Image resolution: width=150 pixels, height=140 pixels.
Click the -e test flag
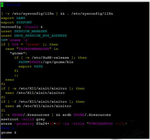point(27,58)
